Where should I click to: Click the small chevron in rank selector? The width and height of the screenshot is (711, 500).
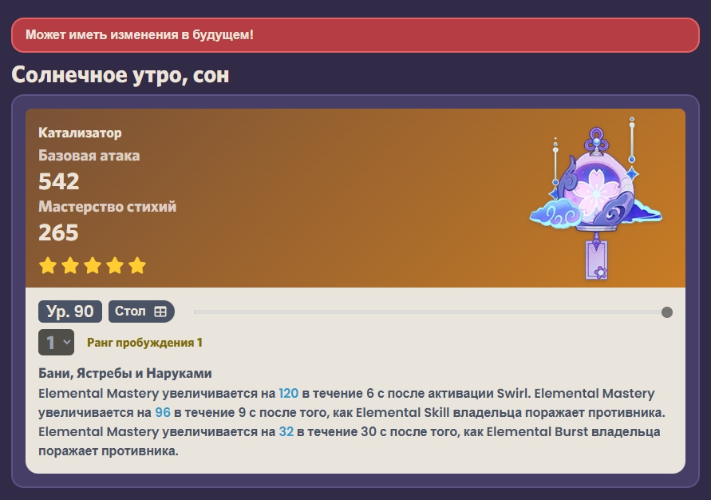[x=67, y=342]
